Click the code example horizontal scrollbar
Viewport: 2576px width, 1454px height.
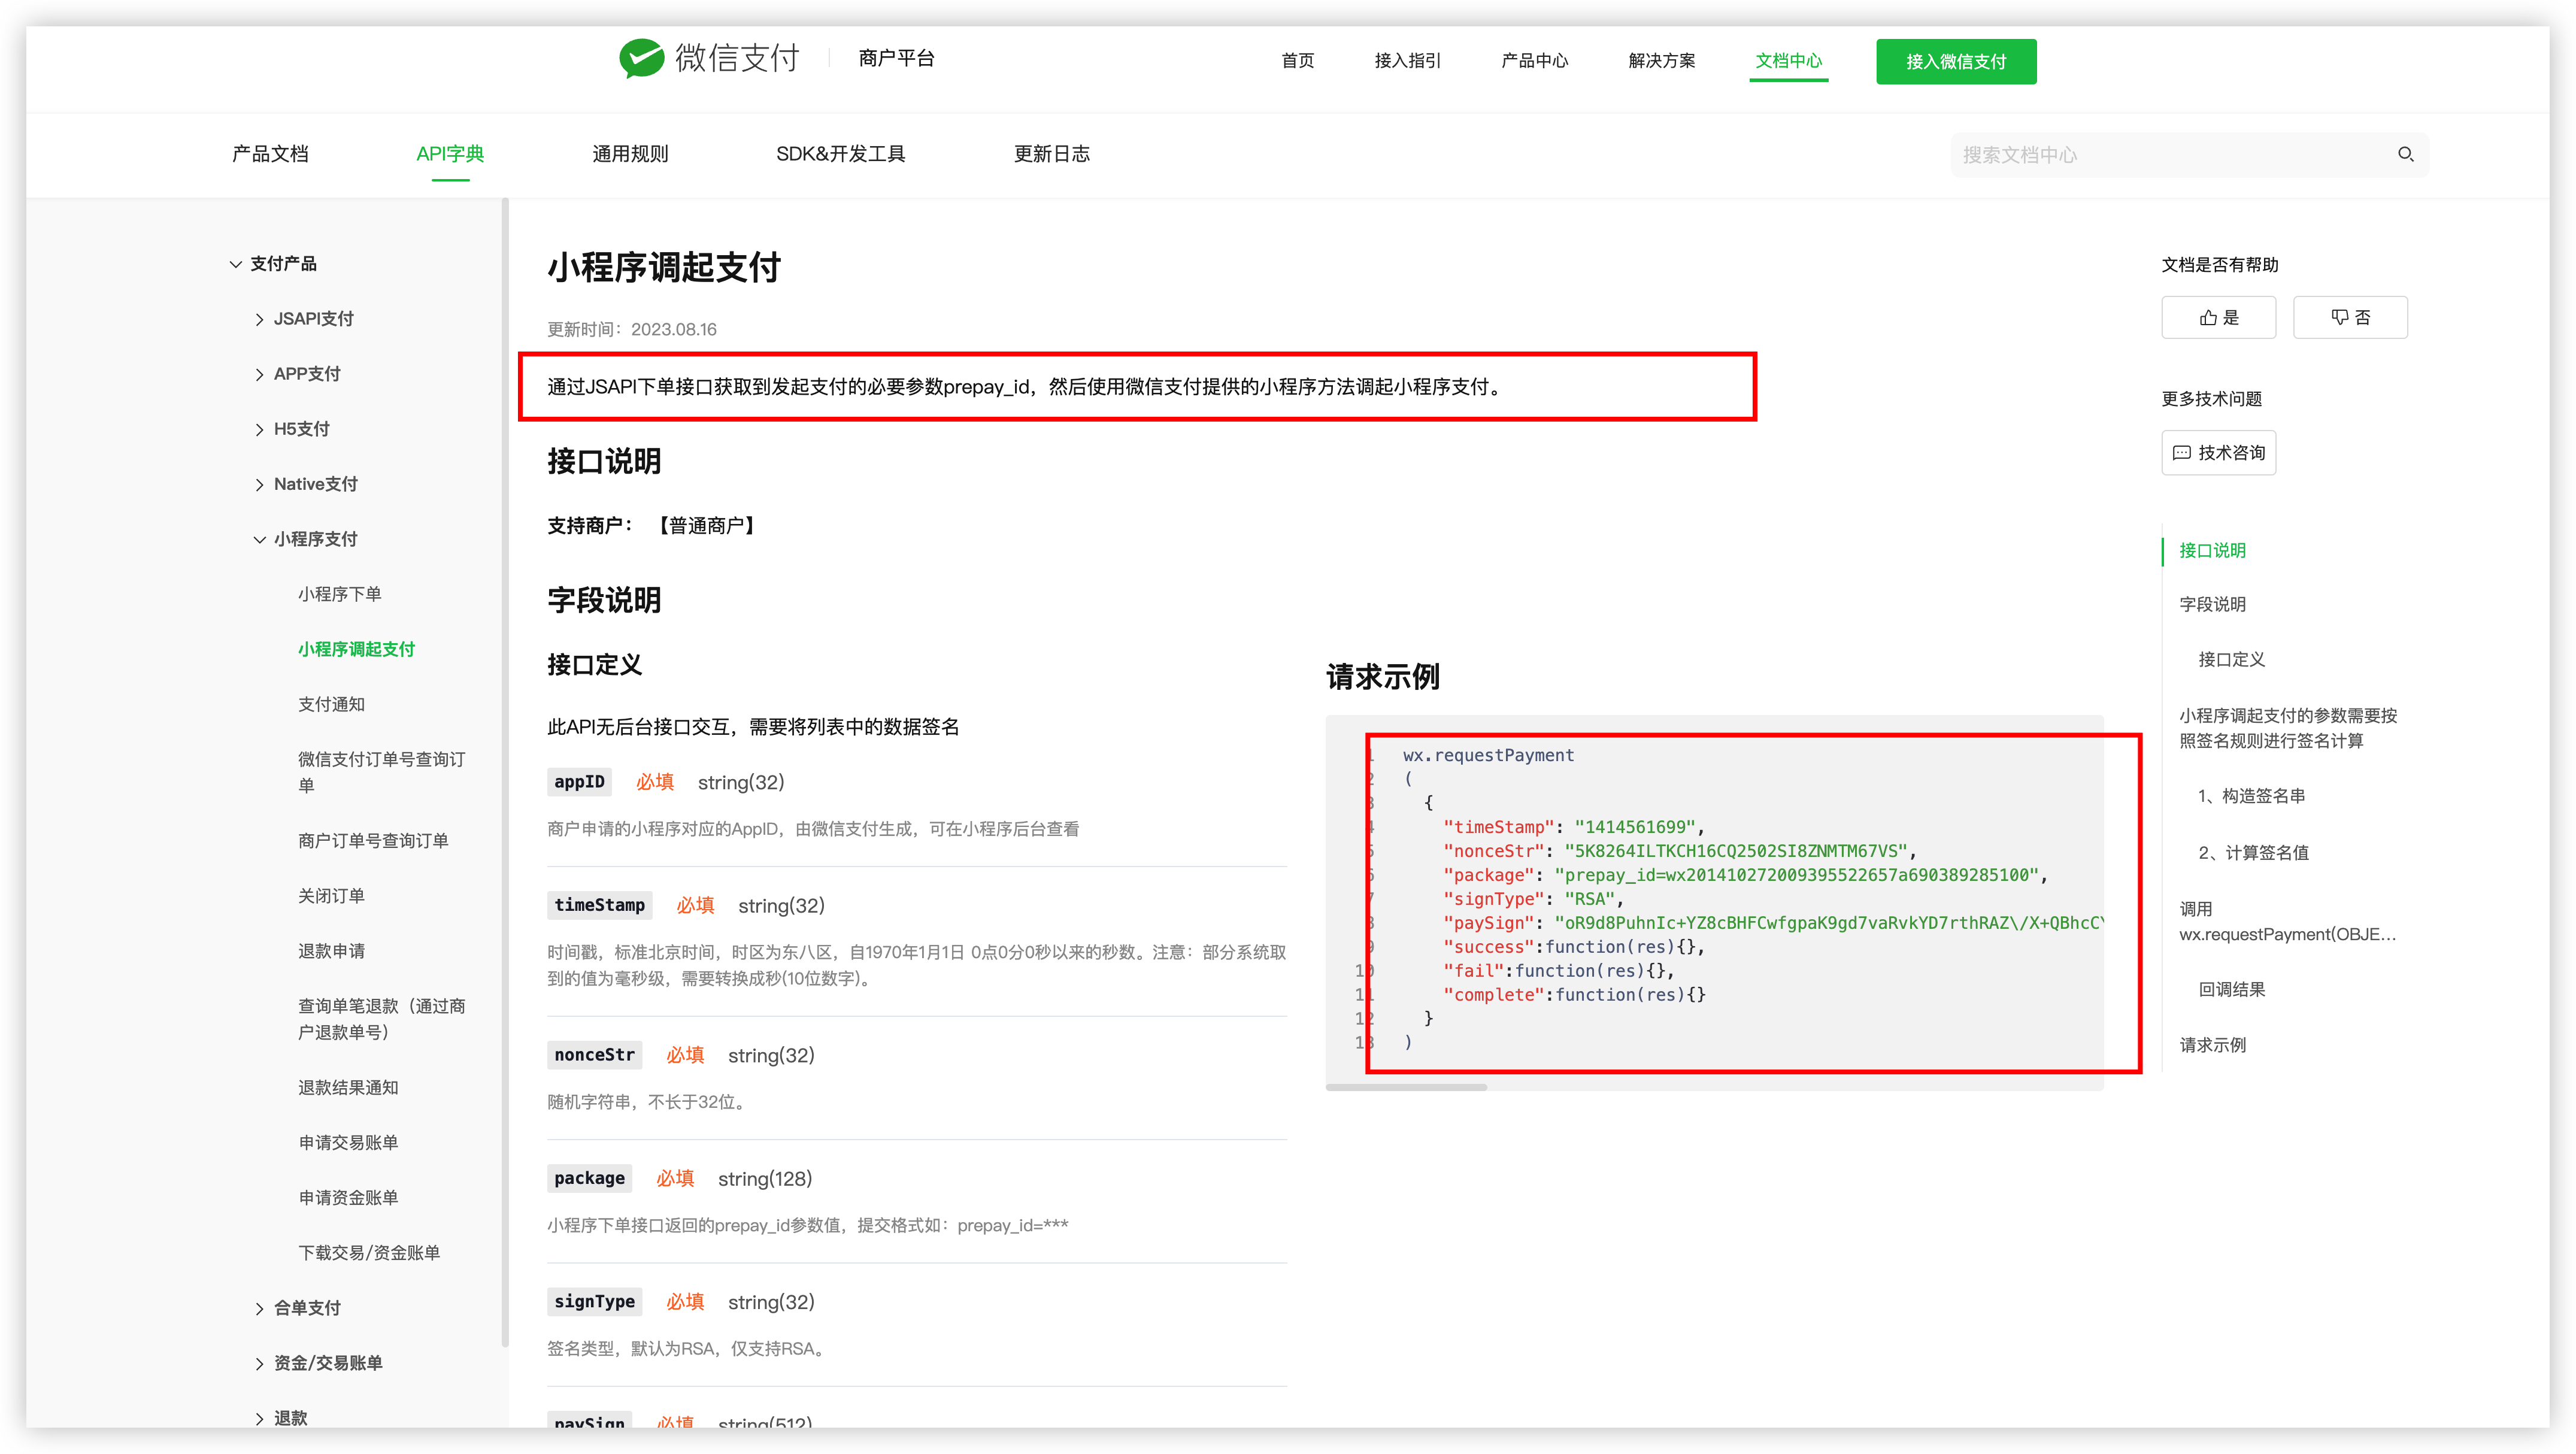[x=1406, y=1087]
